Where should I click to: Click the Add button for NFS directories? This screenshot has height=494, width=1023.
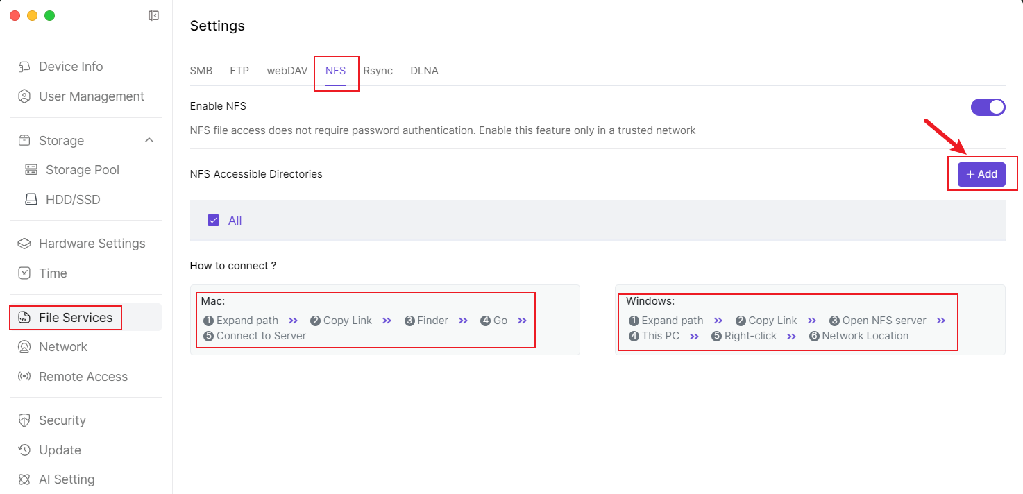point(981,174)
